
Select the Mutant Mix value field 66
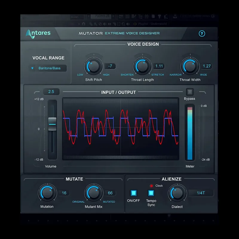[x=110, y=193]
